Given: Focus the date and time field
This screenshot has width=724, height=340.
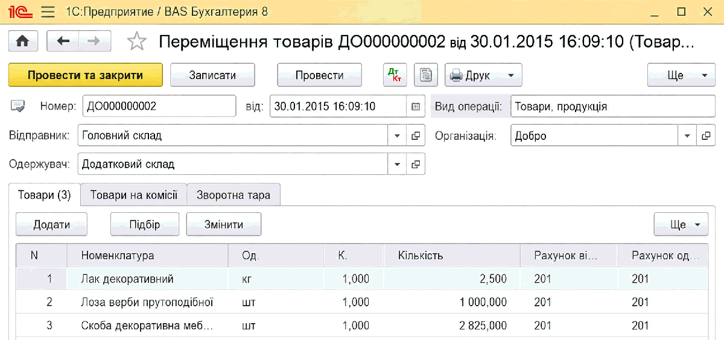Looking at the screenshot, I should click(x=338, y=107).
